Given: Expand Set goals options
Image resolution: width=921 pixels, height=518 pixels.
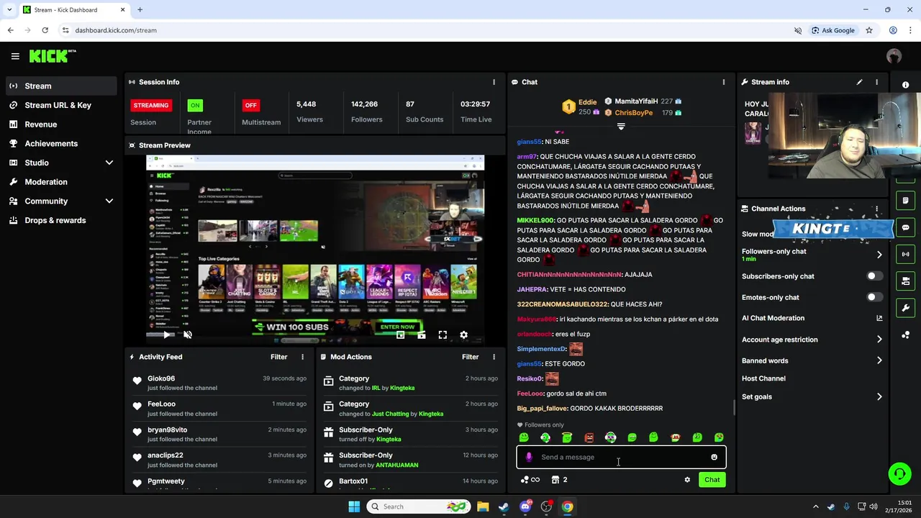Looking at the screenshot, I should click(x=879, y=396).
